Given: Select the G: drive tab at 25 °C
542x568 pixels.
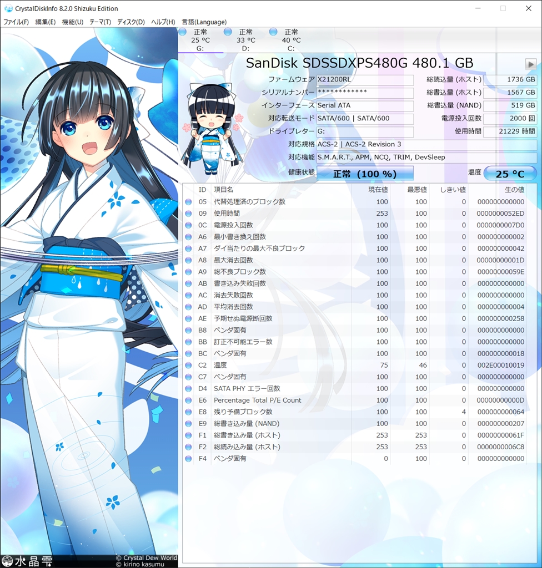Looking at the screenshot, I should pyautogui.click(x=200, y=40).
